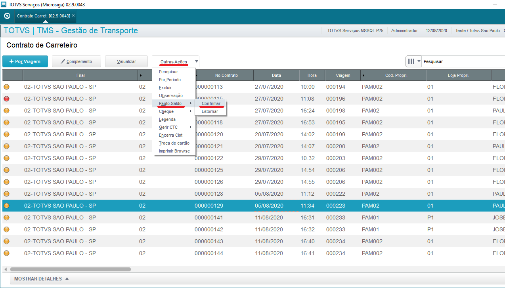Viewport: 505px width, 288px height.
Task: Click the Hora column header
Action: pos(312,75)
